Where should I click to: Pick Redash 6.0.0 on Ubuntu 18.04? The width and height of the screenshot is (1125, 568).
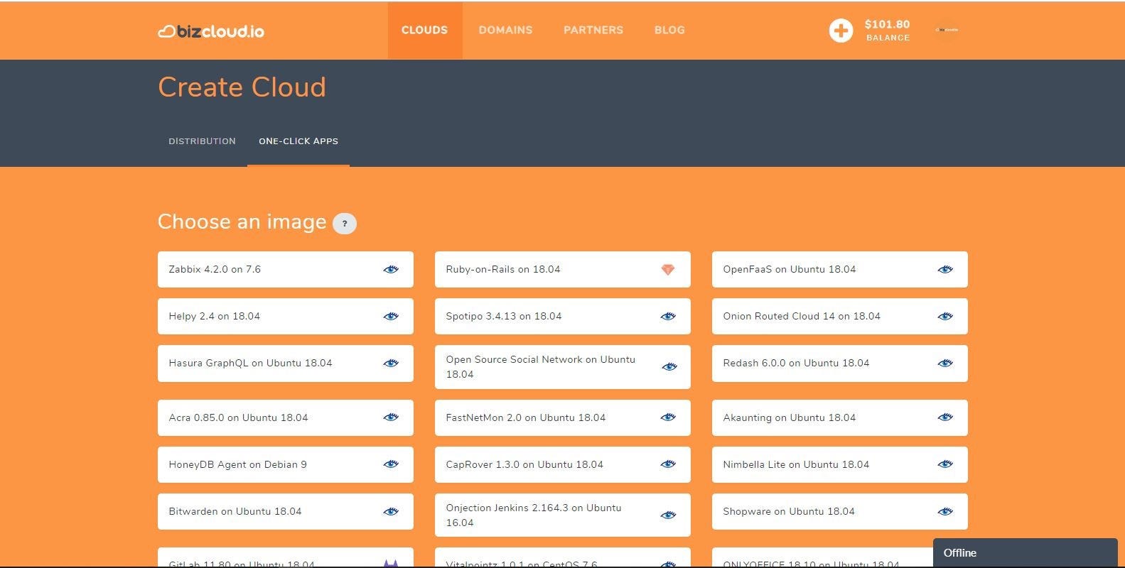pyautogui.click(x=840, y=364)
